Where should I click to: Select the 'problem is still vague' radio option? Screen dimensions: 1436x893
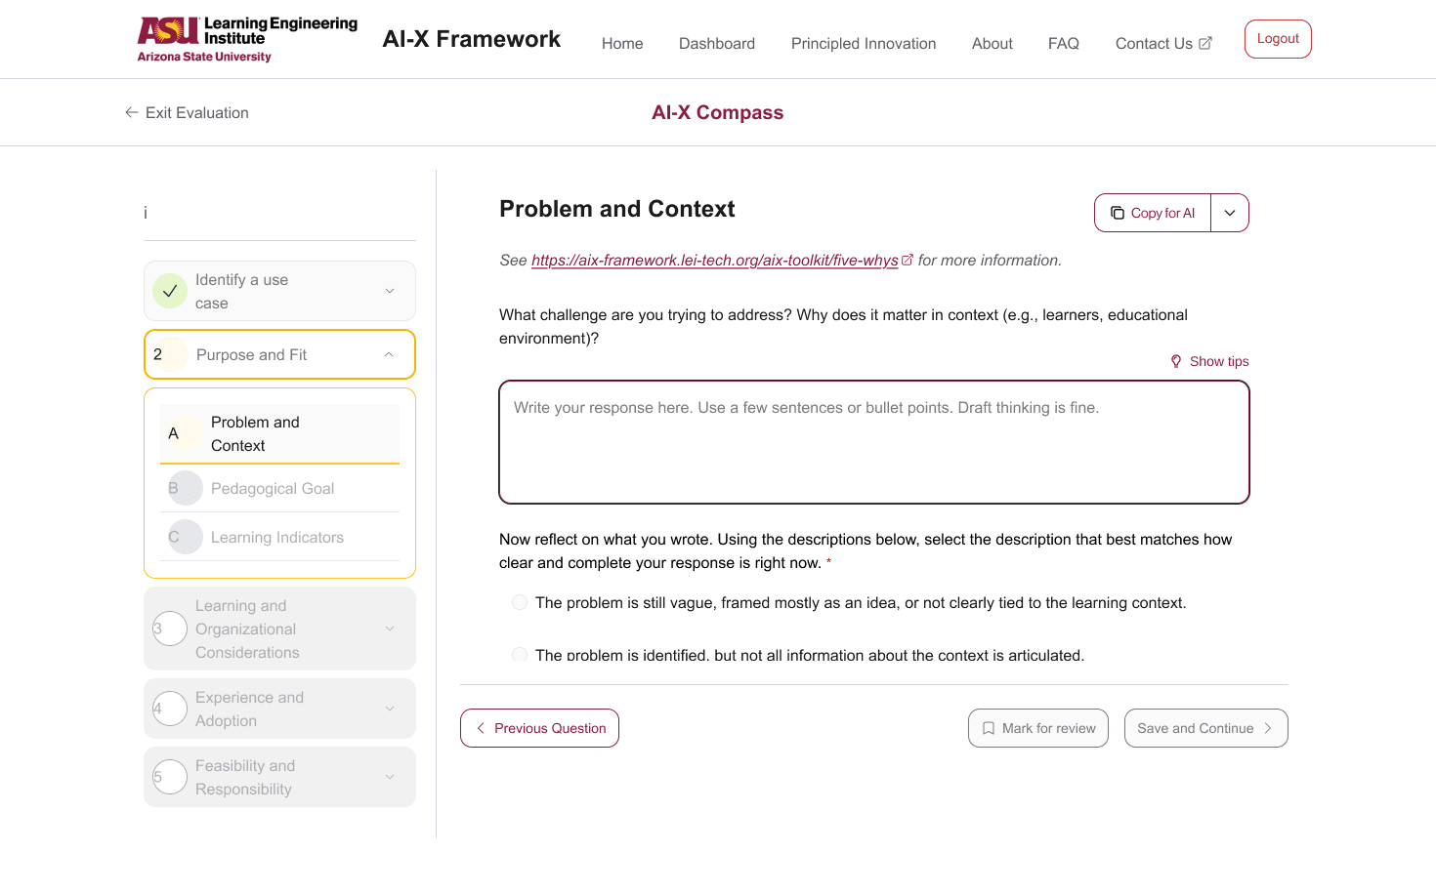point(520,602)
